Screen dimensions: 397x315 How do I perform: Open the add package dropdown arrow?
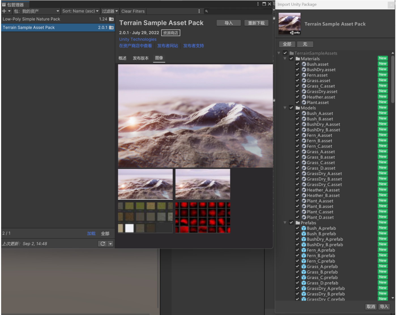point(9,11)
